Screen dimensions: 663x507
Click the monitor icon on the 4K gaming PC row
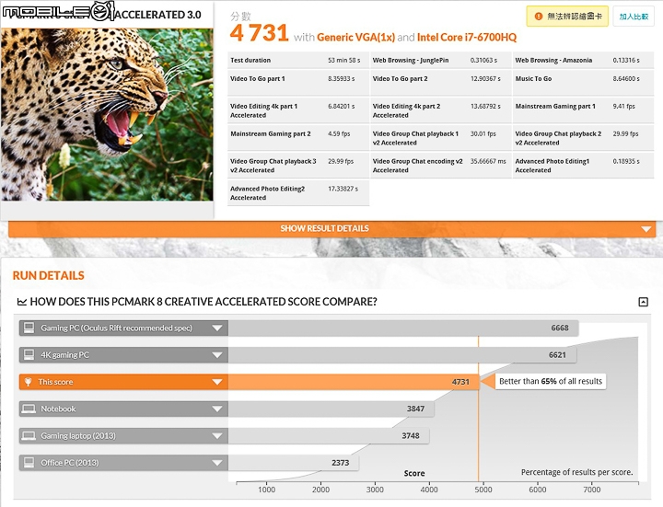pyautogui.click(x=29, y=355)
